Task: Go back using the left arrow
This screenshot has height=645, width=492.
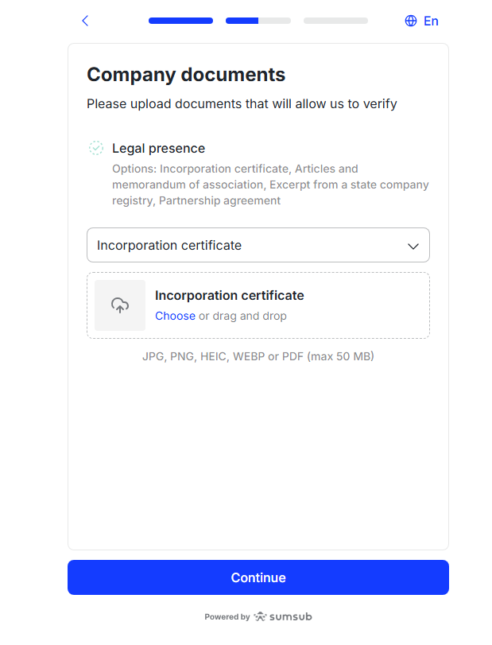Action: click(85, 21)
